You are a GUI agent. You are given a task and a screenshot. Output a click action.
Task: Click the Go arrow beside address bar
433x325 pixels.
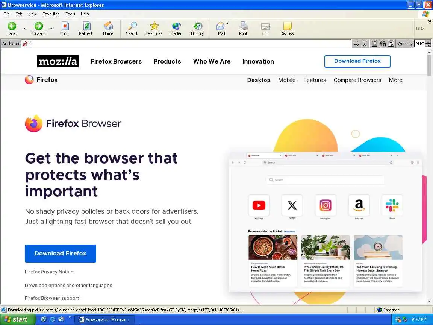(356, 44)
